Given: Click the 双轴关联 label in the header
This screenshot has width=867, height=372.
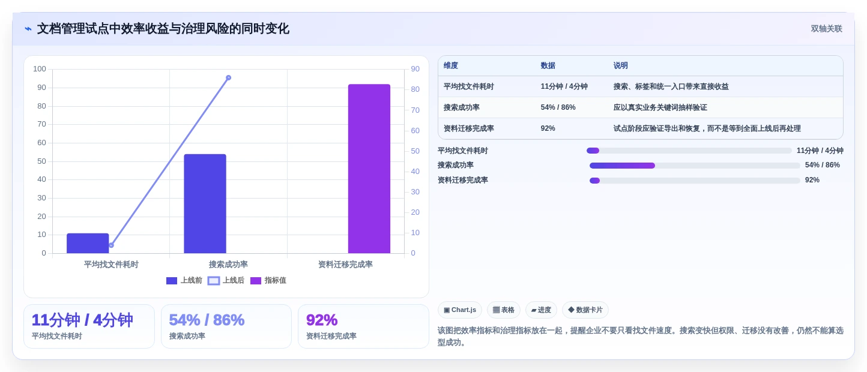Looking at the screenshot, I should point(826,29).
